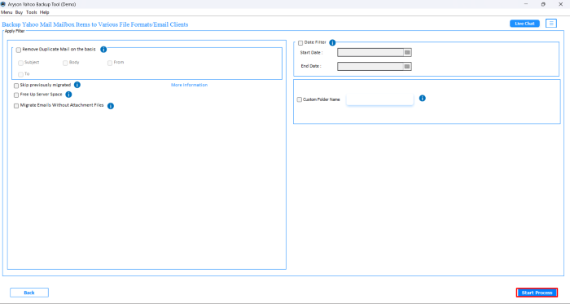Open the Buy menu
The width and height of the screenshot is (570, 304).
pyautogui.click(x=19, y=12)
